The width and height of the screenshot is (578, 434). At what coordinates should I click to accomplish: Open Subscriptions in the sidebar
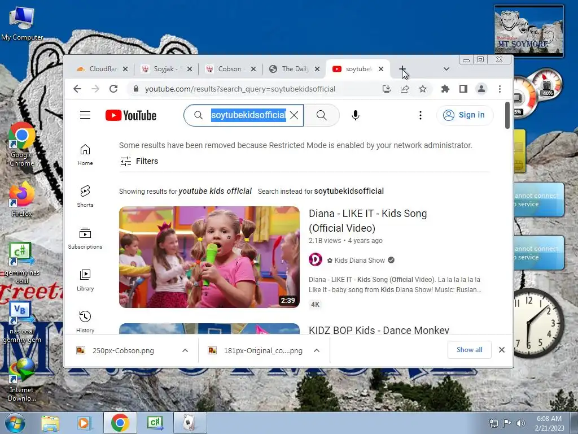pos(85,238)
